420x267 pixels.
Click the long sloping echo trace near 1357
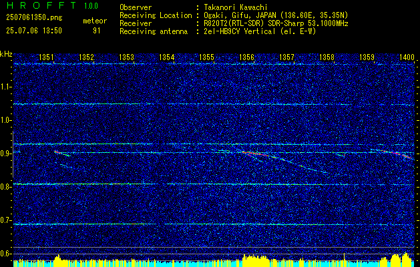[284, 162]
